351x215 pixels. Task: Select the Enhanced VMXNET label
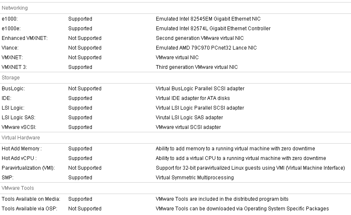[x=24, y=38]
